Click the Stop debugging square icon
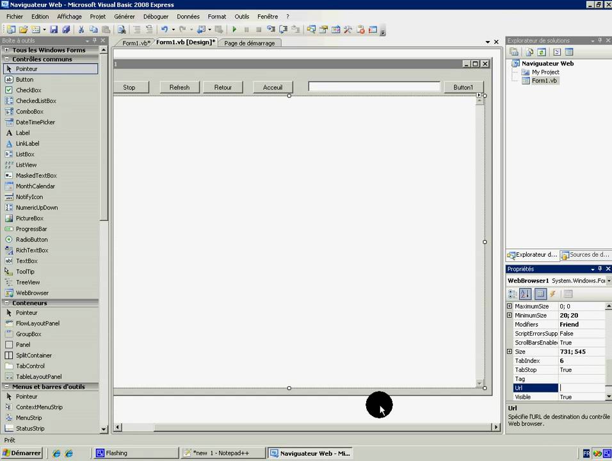 pos(259,29)
